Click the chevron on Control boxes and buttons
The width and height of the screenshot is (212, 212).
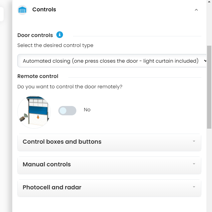coord(194,141)
